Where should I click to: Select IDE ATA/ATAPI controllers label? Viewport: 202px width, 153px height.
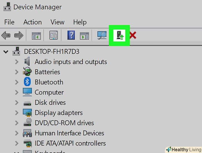point(70,143)
